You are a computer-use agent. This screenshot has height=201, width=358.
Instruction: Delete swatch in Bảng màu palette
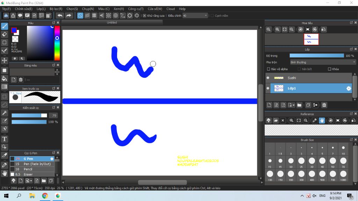tap(21, 80)
